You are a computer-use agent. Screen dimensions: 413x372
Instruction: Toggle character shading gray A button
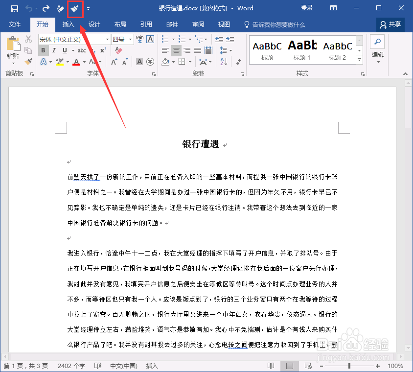[x=139, y=62]
